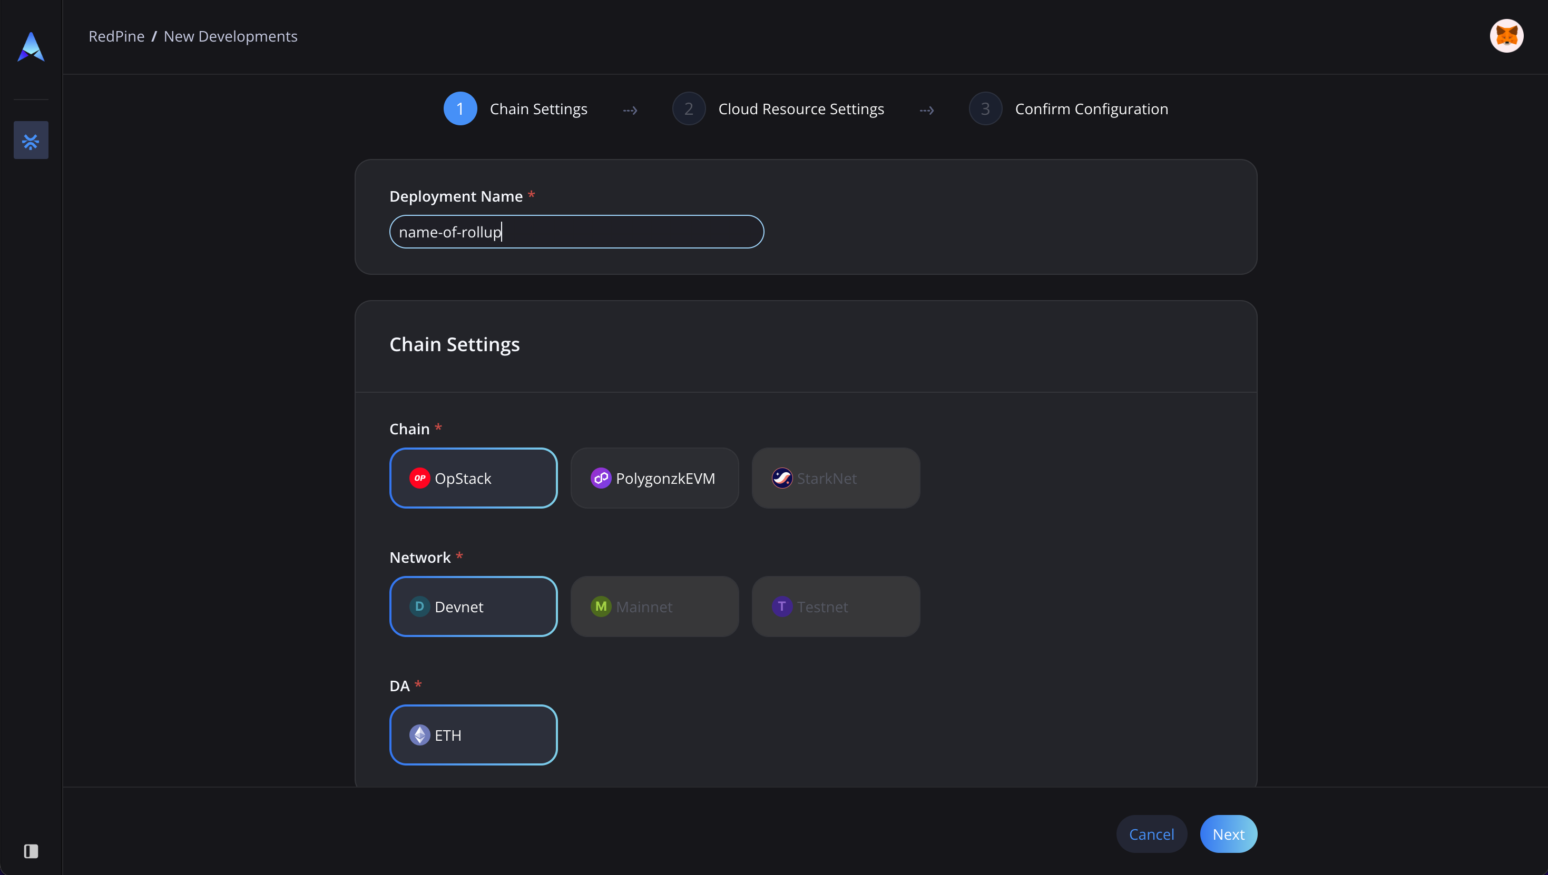Click the Chain field label
The image size is (1548, 875).
click(x=409, y=429)
